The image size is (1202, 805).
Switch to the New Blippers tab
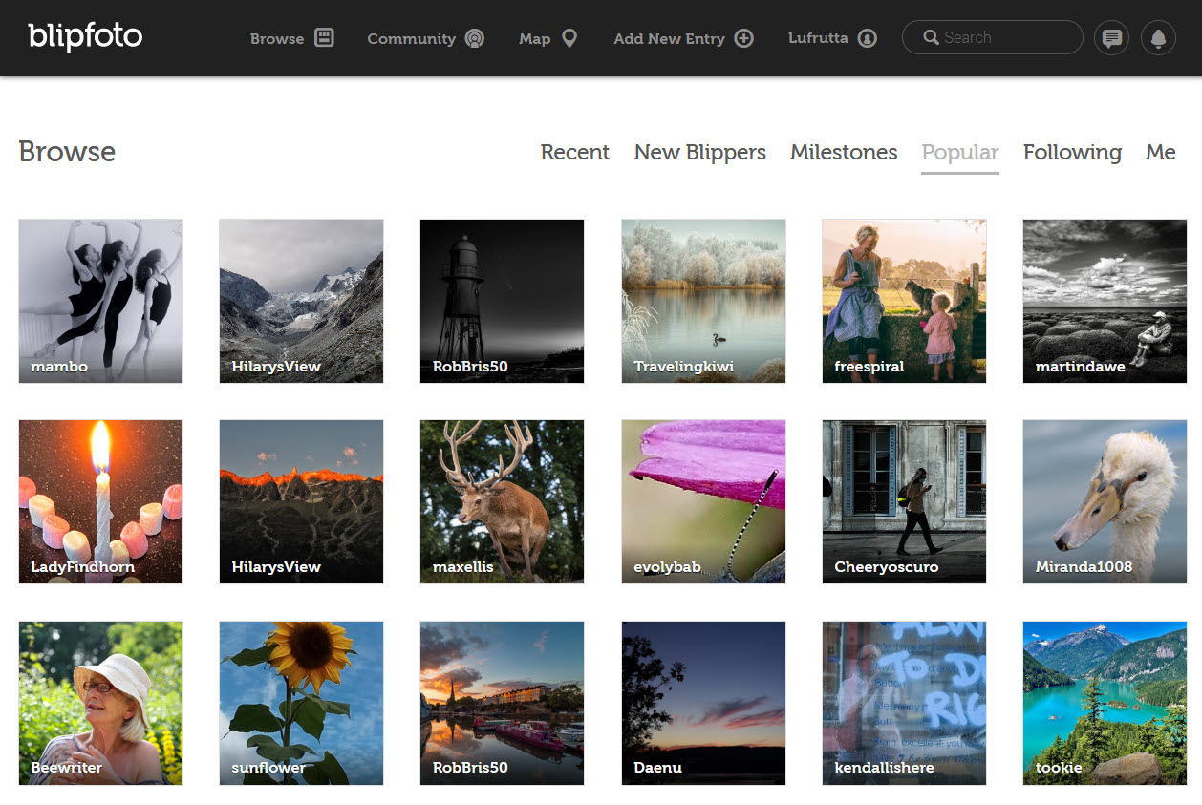(699, 152)
